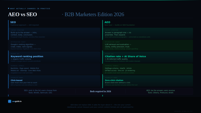Click '60% of queries now end without a click'
The image size is (201, 113).
24,85
